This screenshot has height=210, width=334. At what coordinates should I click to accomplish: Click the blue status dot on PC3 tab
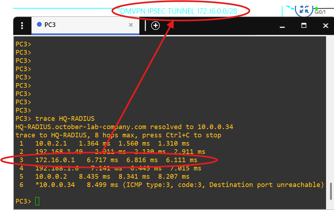pyautogui.click(x=39, y=24)
